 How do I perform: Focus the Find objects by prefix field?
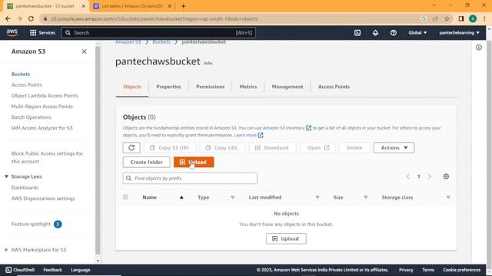190,179
